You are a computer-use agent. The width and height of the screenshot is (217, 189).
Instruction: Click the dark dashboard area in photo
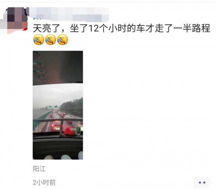(x=58, y=147)
